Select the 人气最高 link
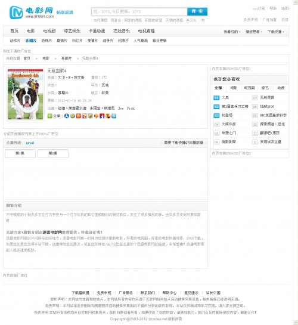 (x=141, y=41)
